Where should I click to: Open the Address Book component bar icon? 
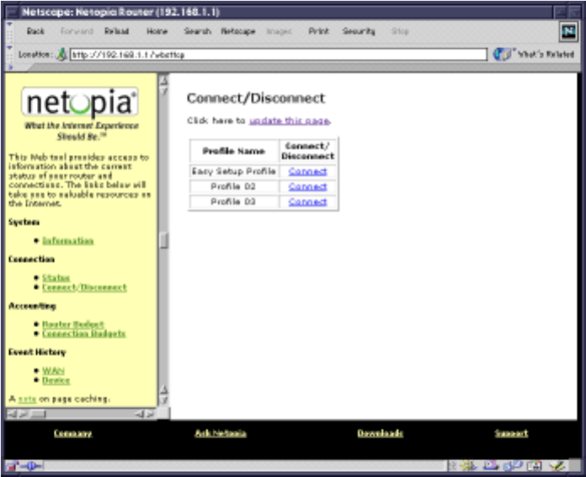[x=535, y=465]
